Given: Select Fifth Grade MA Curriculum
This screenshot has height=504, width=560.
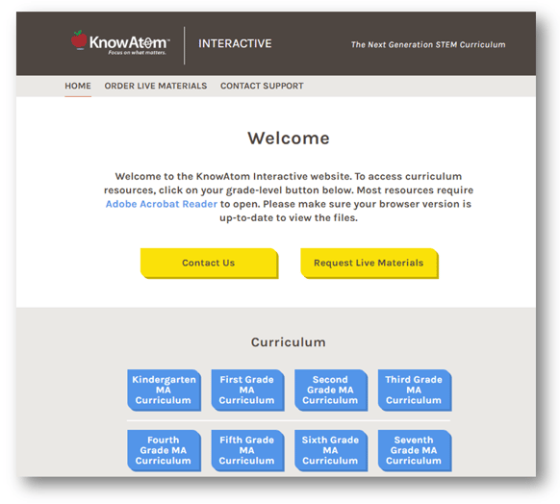Looking at the screenshot, I should click(x=247, y=450).
